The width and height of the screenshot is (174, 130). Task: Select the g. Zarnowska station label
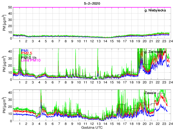tap(155, 52)
